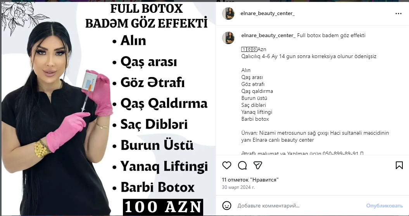The width and height of the screenshot is (409, 216).
Task: Click the Опубликовать post button
Action: [384, 206]
